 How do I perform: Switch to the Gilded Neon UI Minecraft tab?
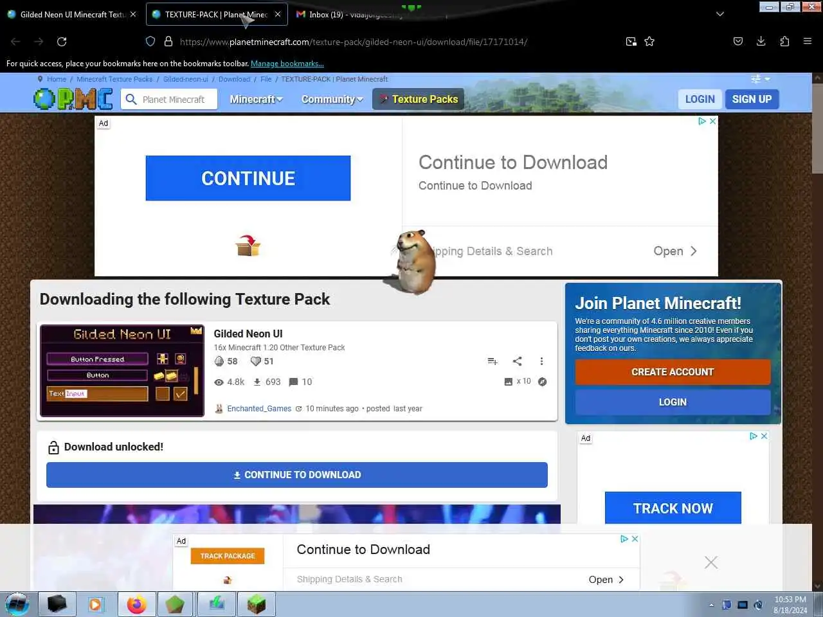(x=73, y=14)
